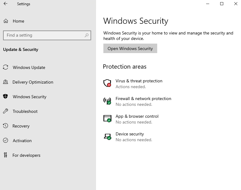241x190 pixels.
Task: Click the Windows Security shield icon in sidebar
Action: coord(5,97)
